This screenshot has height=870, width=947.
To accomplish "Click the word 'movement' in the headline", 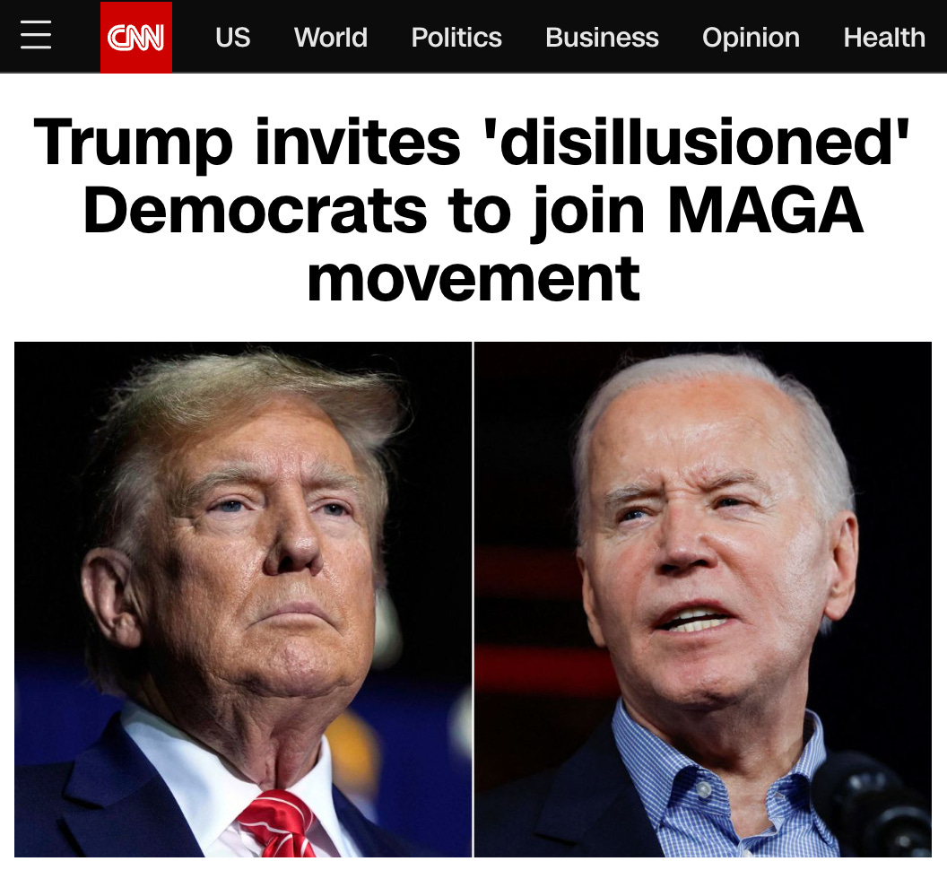I will click(473, 279).
